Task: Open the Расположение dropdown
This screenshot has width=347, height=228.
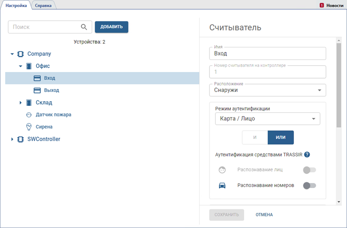Action: [x=268, y=90]
